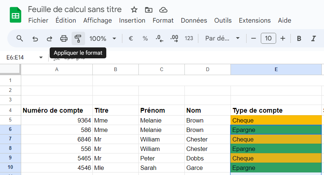The height and width of the screenshot is (175, 324).
Task: Select the Dobbs cell
Action: click(x=207, y=158)
